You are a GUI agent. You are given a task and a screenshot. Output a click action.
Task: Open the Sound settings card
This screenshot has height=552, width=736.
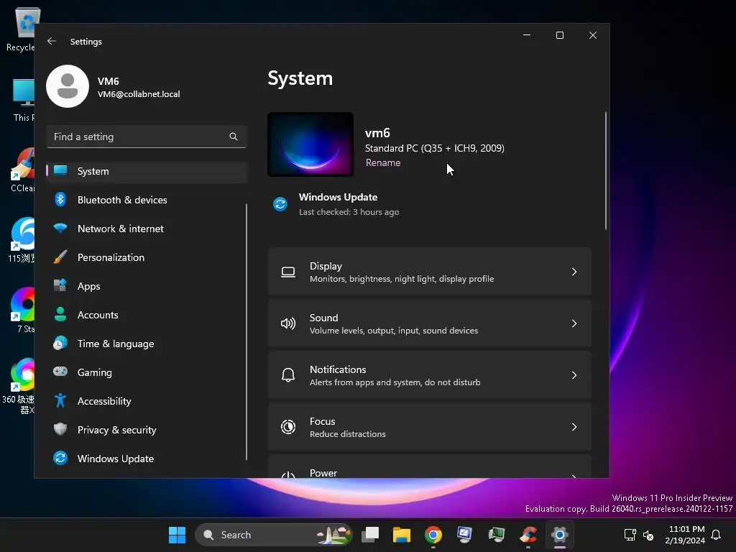point(430,323)
